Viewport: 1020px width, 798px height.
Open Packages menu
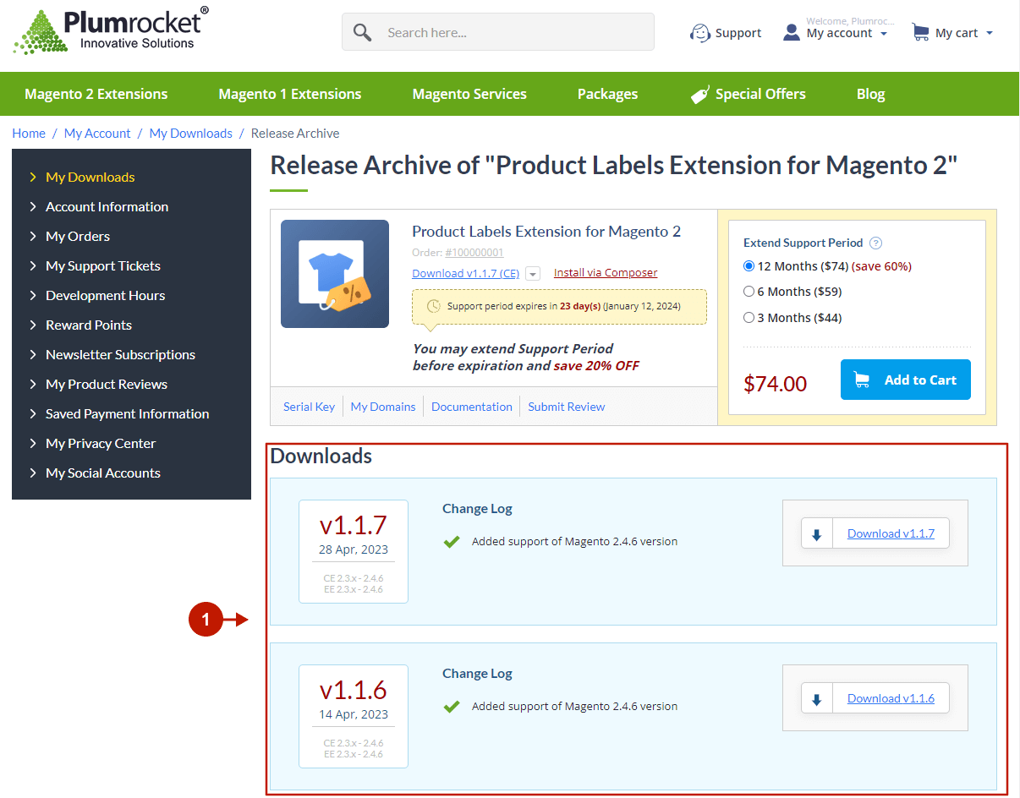pos(607,94)
